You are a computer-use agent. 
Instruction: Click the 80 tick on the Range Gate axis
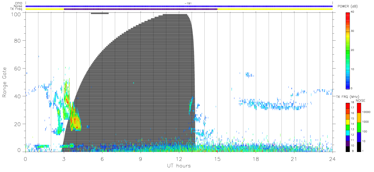tap(17, 41)
